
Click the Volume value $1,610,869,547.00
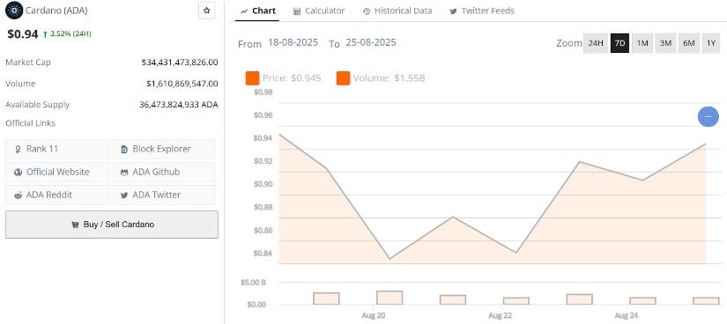[x=182, y=84]
